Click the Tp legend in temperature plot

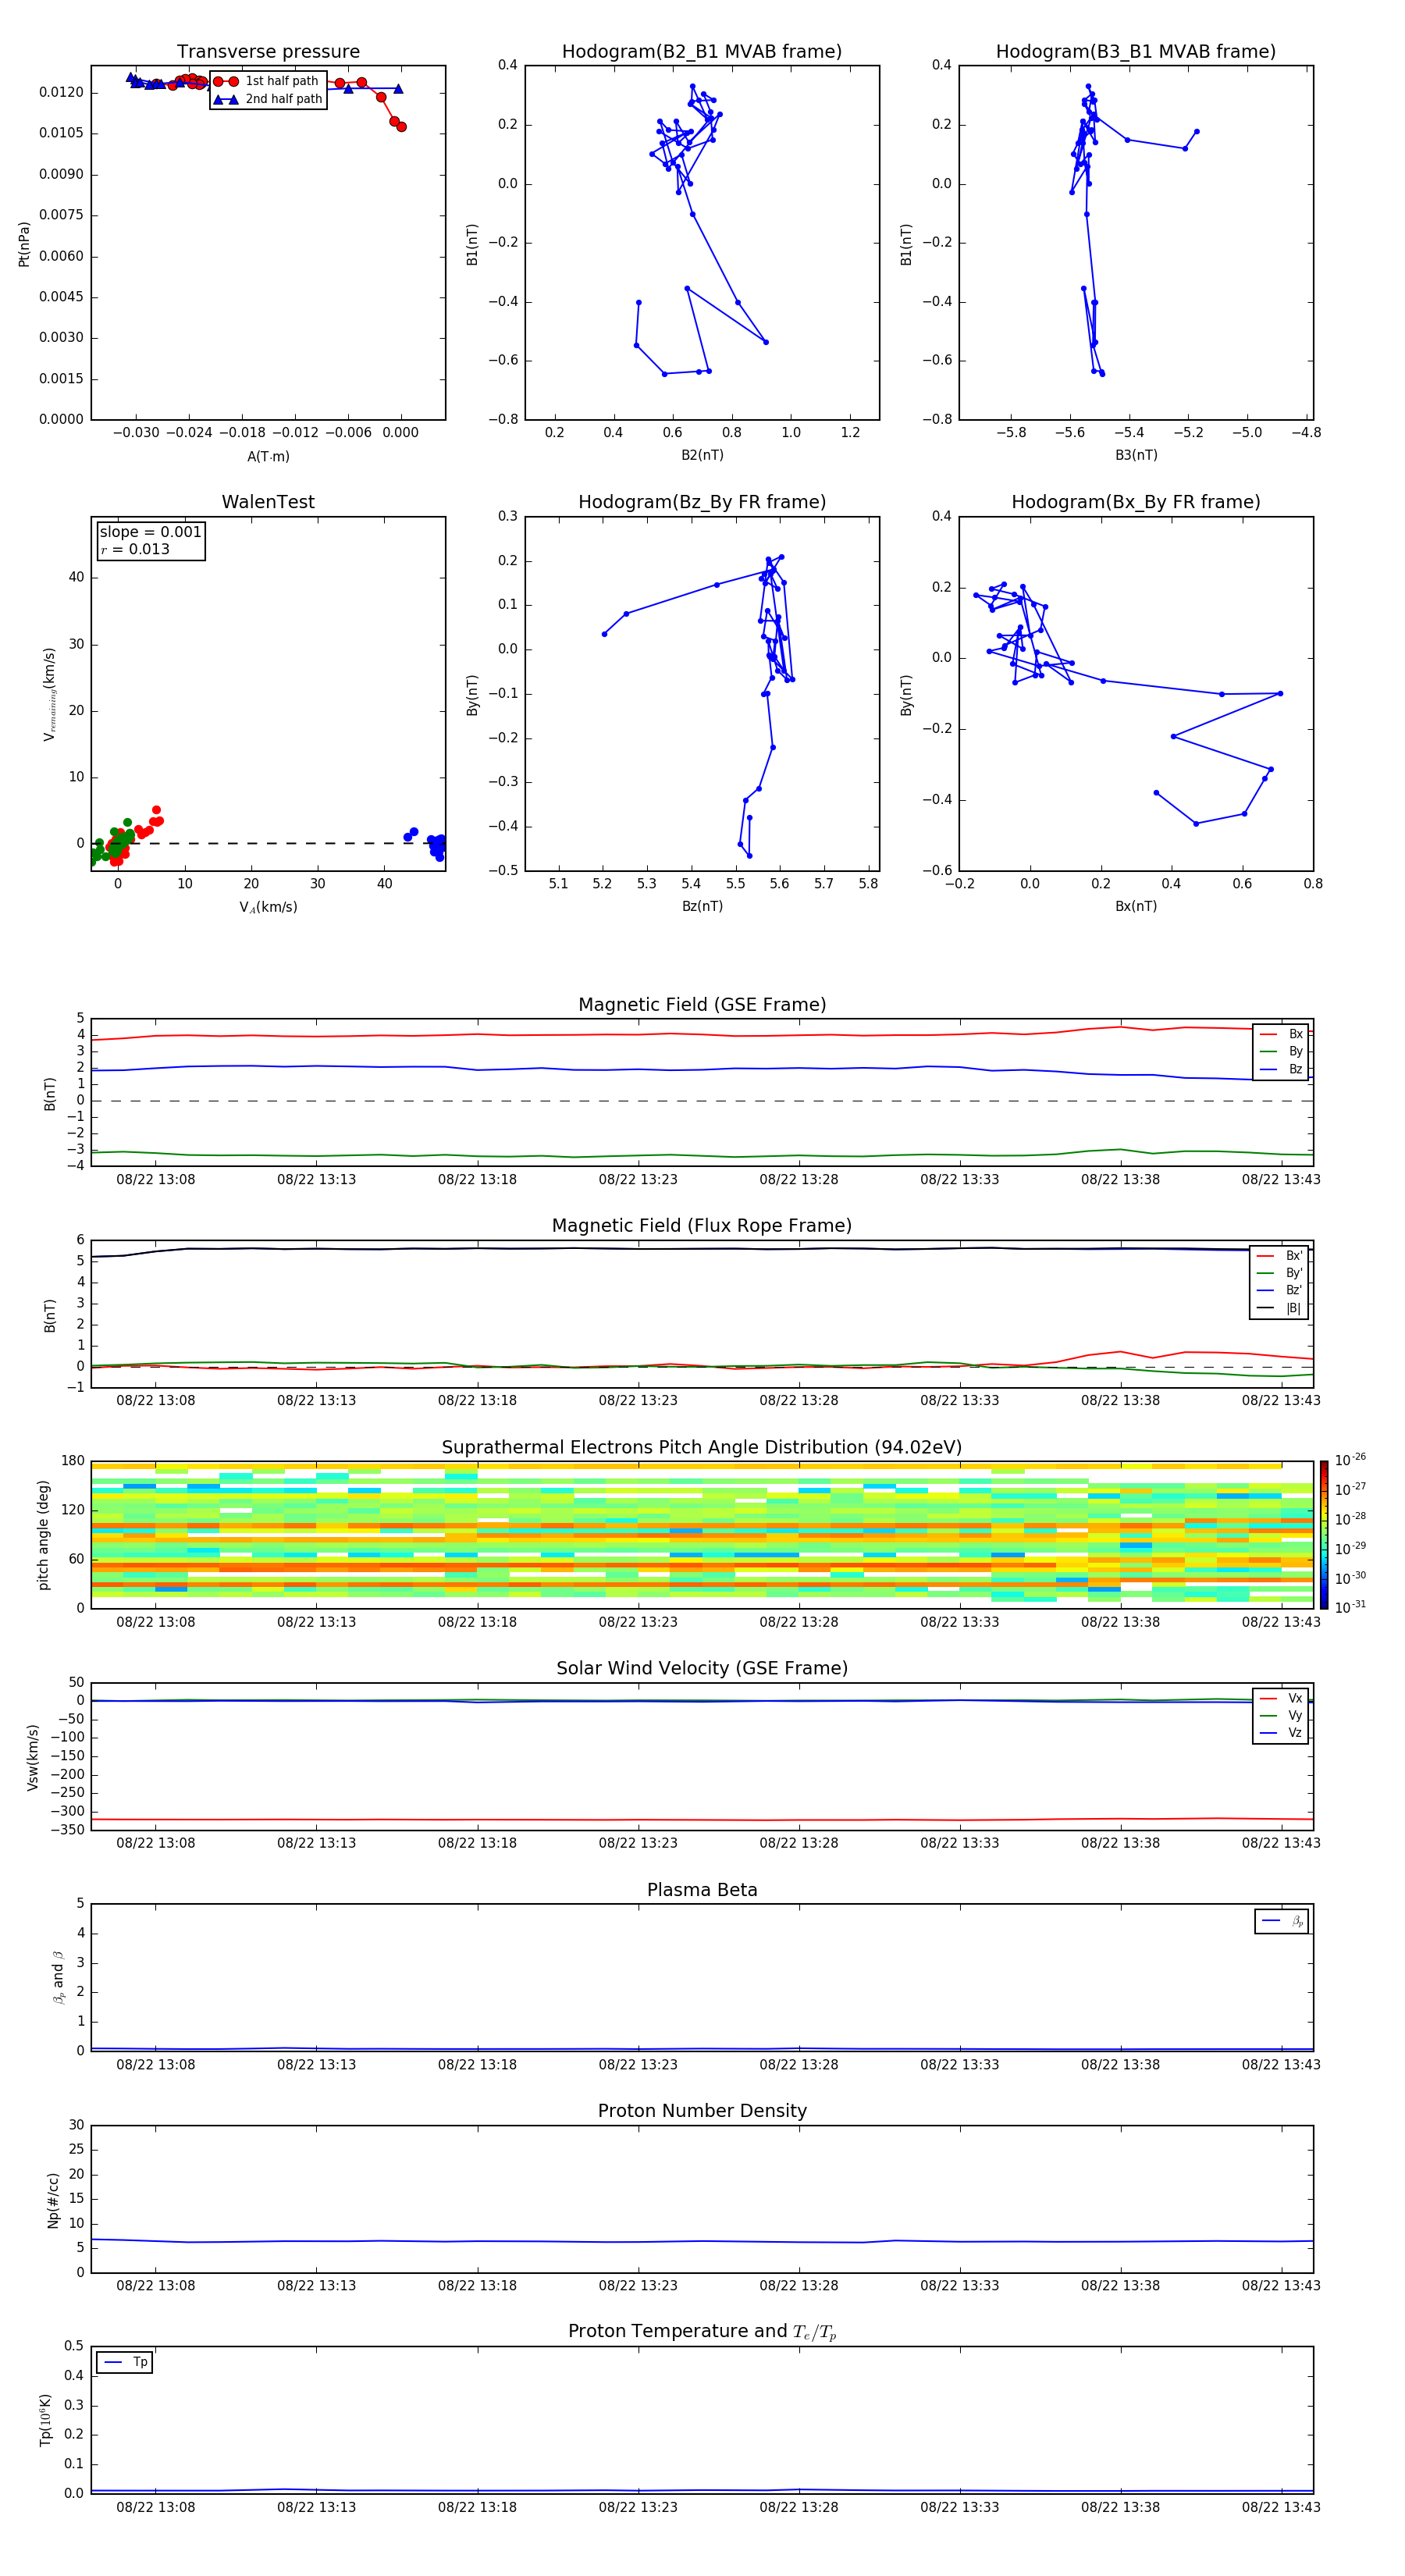tap(125, 2362)
